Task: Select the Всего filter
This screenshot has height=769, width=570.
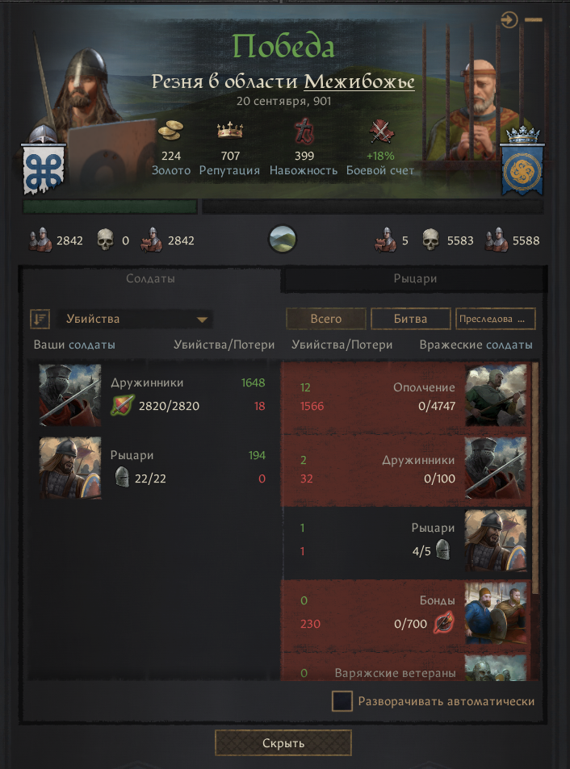Action: click(325, 319)
